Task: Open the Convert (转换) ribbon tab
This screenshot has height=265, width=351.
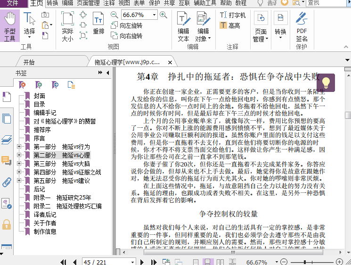Action: tap(53, 3)
